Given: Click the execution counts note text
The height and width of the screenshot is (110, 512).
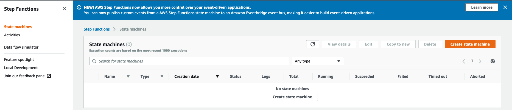Looking at the screenshot, I should pos(138,50).
